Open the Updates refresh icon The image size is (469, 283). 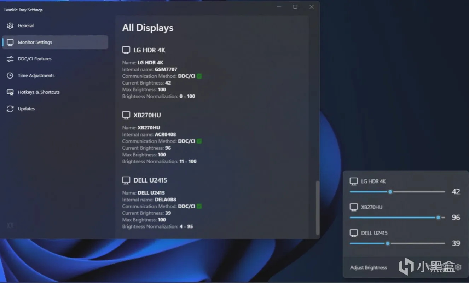[10, 109]
